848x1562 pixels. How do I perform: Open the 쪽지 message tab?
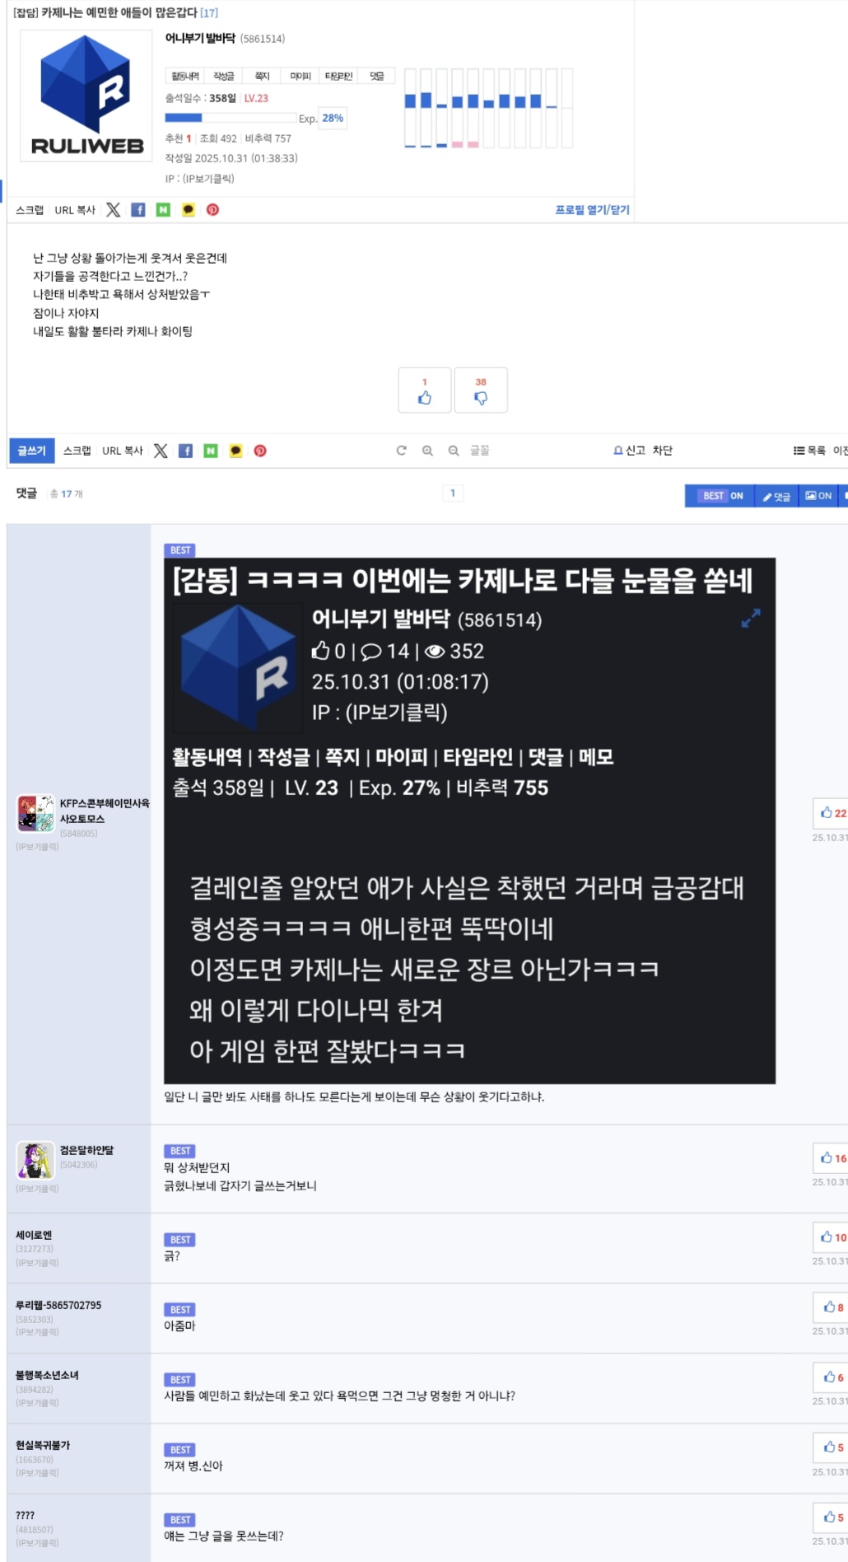click(262, 76)
